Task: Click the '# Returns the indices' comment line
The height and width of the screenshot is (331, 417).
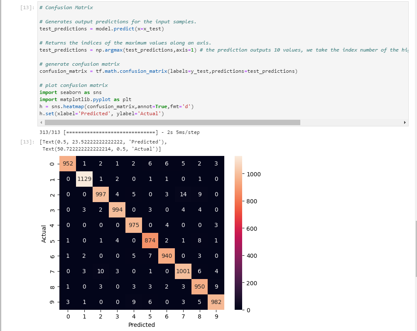Action: pyautogui.click(x=125, y=43)
